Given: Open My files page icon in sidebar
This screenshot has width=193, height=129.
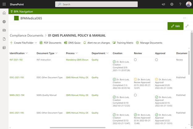Looking at the screenshot, I should pyautogui.click(x=4, y=39).
